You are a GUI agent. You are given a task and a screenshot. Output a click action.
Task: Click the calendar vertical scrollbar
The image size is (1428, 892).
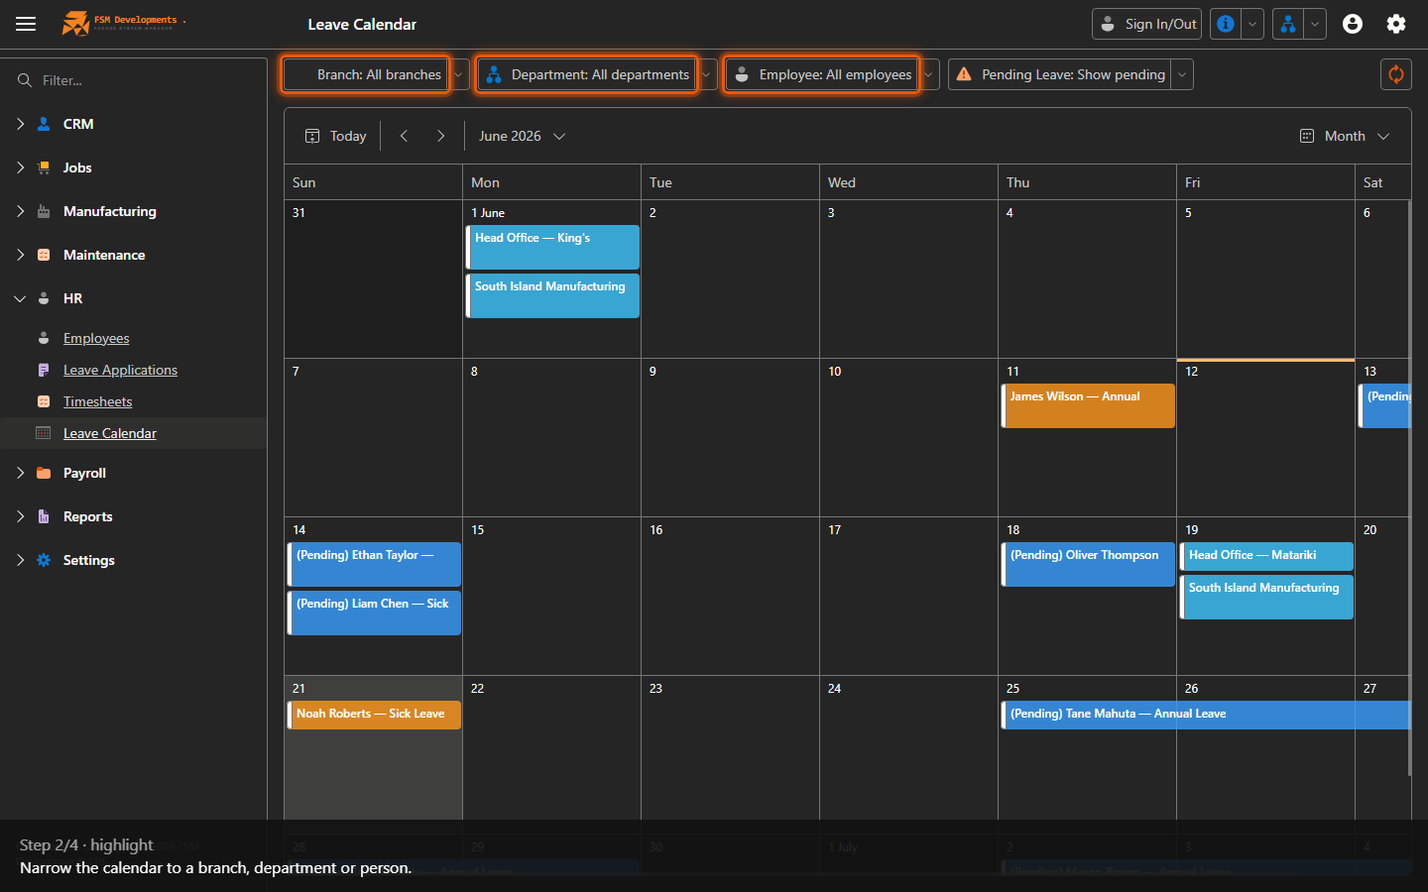(1409, 488)
